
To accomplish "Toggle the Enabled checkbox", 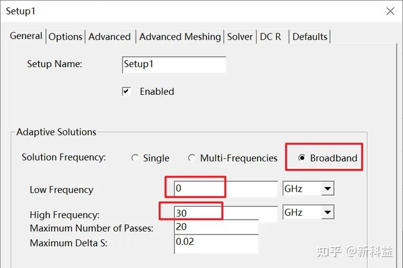I will point(126,91).
